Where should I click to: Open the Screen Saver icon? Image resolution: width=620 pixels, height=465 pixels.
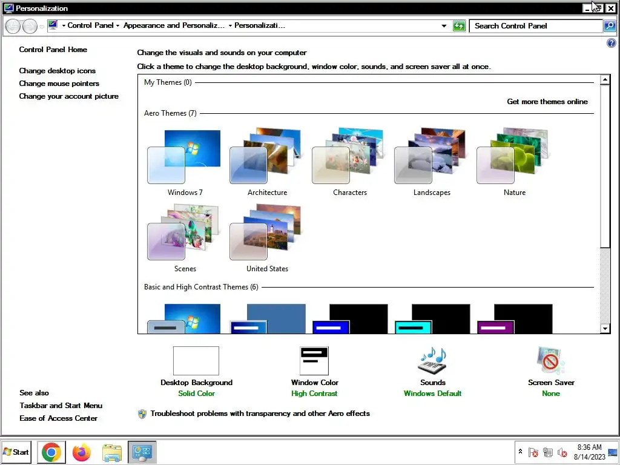pyautogui.click(x=551, y=361)
